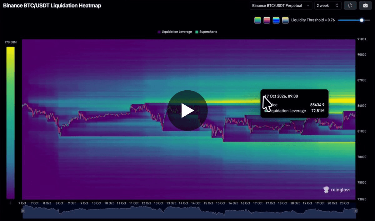Click the Binance BTC/USDT Liquidation Heatmap title

[52, 6]
